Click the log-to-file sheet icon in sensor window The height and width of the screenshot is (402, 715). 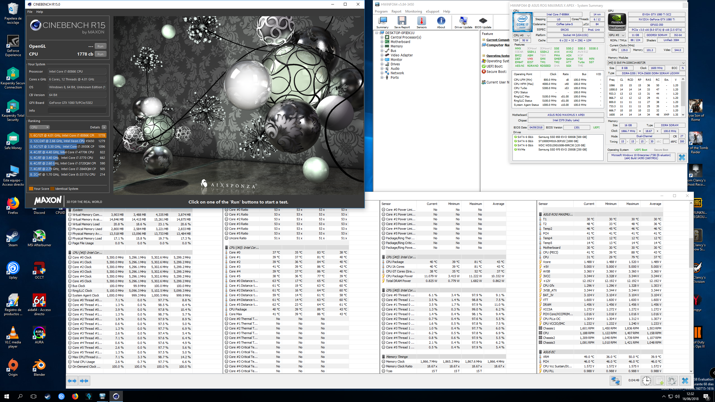[x=659, y=381]
